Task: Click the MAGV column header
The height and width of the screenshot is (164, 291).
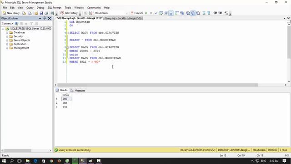Action: [x=66, y=95]
